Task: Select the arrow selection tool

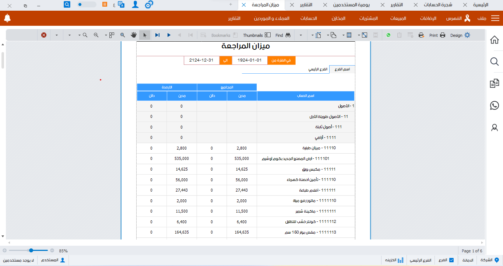Action: (145, 35)
